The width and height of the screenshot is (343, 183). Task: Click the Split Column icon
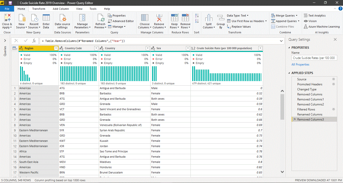tap(209, 18)
